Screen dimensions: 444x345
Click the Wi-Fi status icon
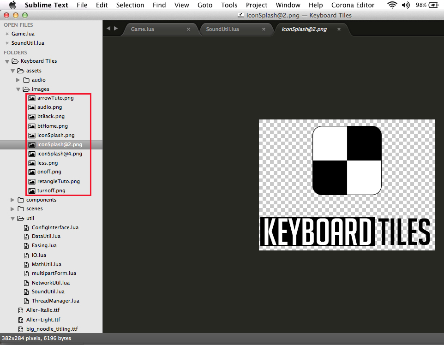392,5
